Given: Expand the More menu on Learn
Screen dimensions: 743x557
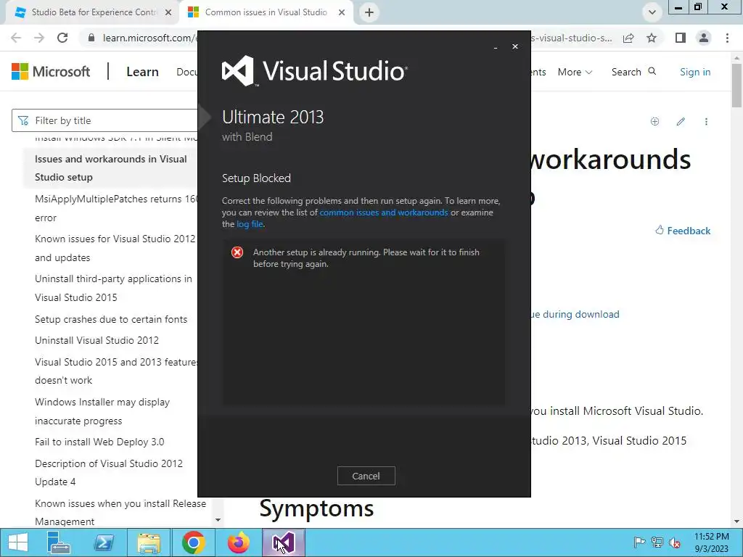Looking at the screenshot, I should [575, 72].
